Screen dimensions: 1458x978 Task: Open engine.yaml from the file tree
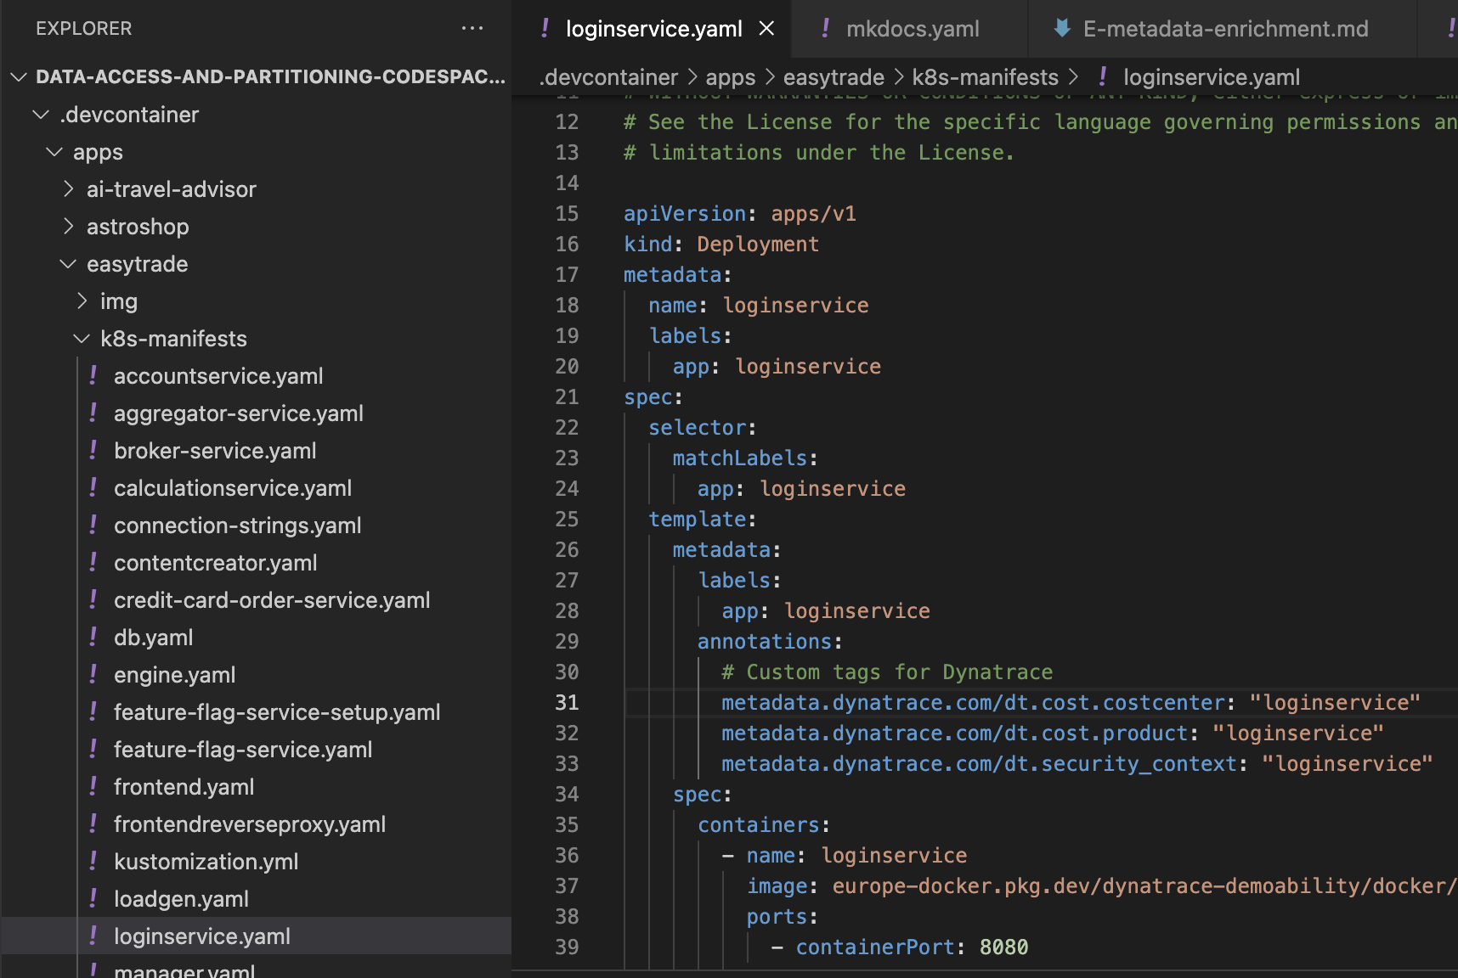click(x=174, y=675)
